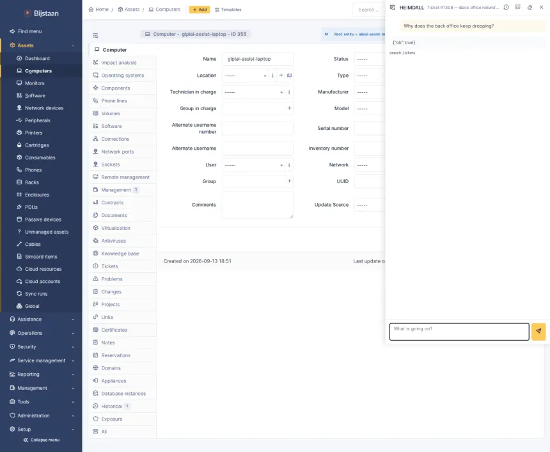Click the Computers breadcrumb link

(164, 10)
